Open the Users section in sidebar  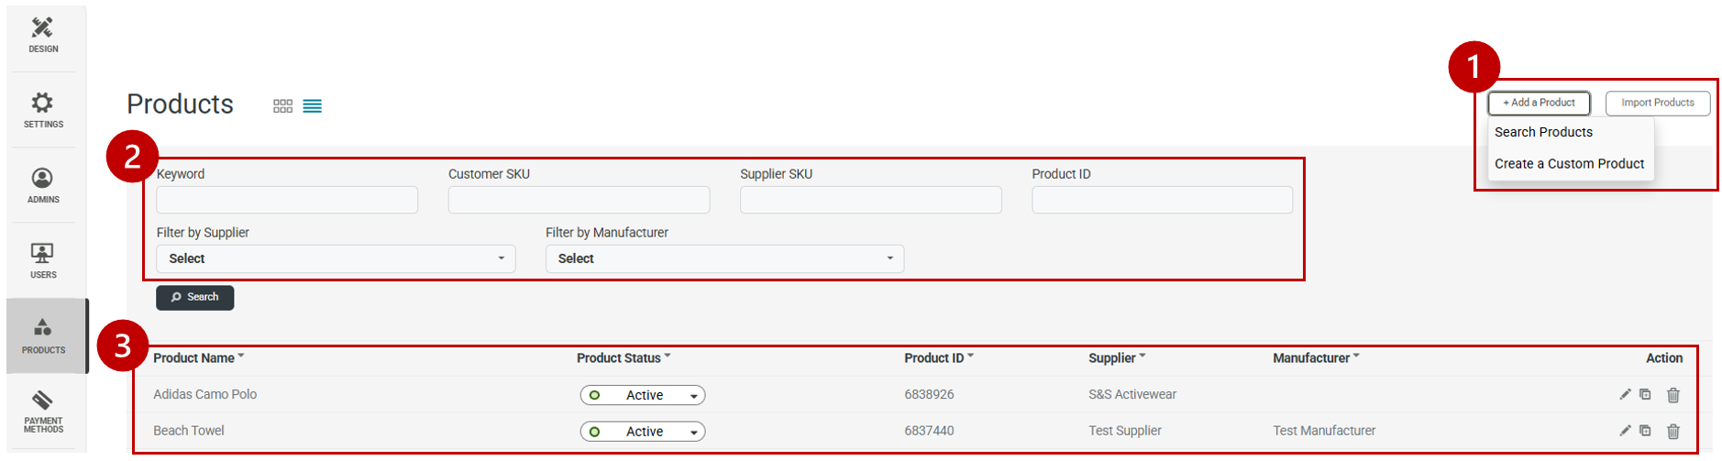pyautogui.click(x=42, y=260)
